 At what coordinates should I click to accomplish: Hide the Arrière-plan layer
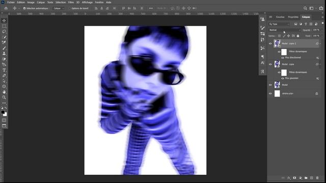tap(270, 94)
